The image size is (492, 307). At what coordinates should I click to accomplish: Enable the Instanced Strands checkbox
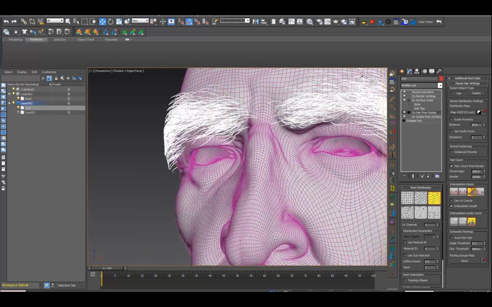pos(451,152)
